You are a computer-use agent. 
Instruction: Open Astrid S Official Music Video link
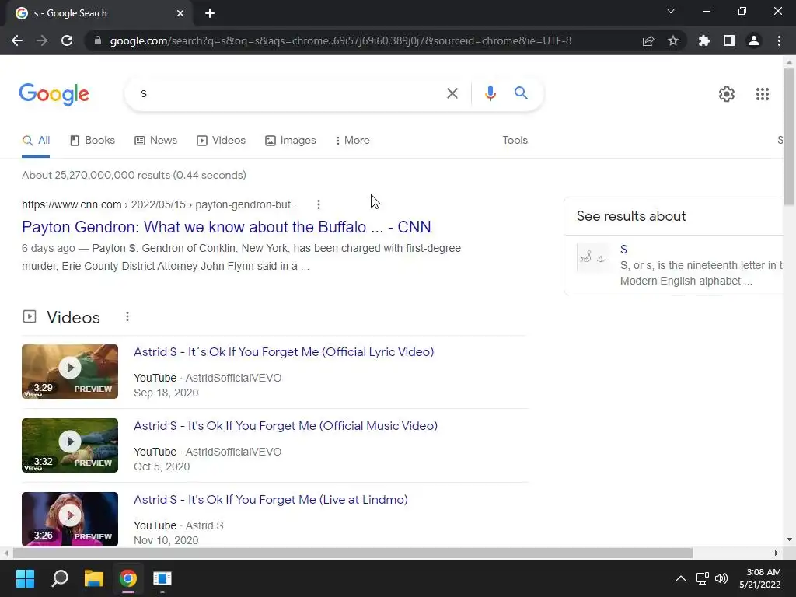coord(285,425)
